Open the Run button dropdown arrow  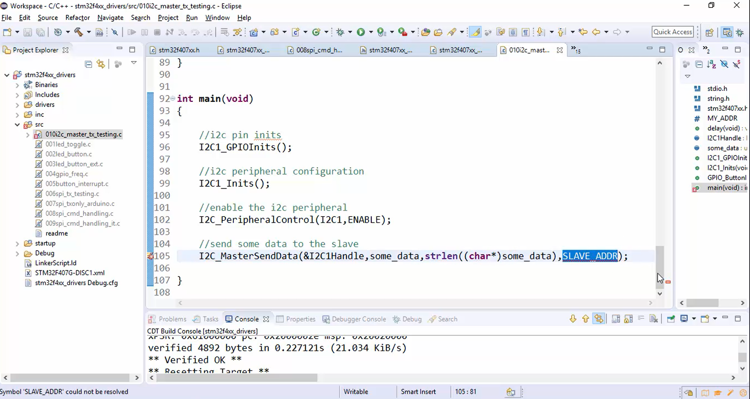(x=370, y=32)
